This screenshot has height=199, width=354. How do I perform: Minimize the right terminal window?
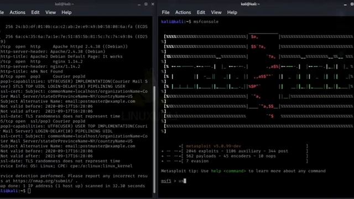coord(345,4)
